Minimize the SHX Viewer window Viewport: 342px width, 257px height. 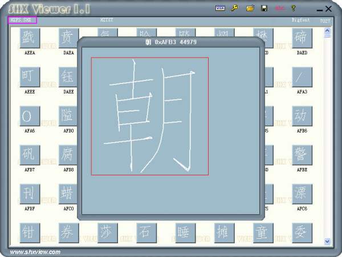coord(320,10)
